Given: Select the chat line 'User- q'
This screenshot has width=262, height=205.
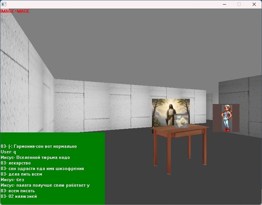Looking at the screenshot, I should tap(8, 152).
